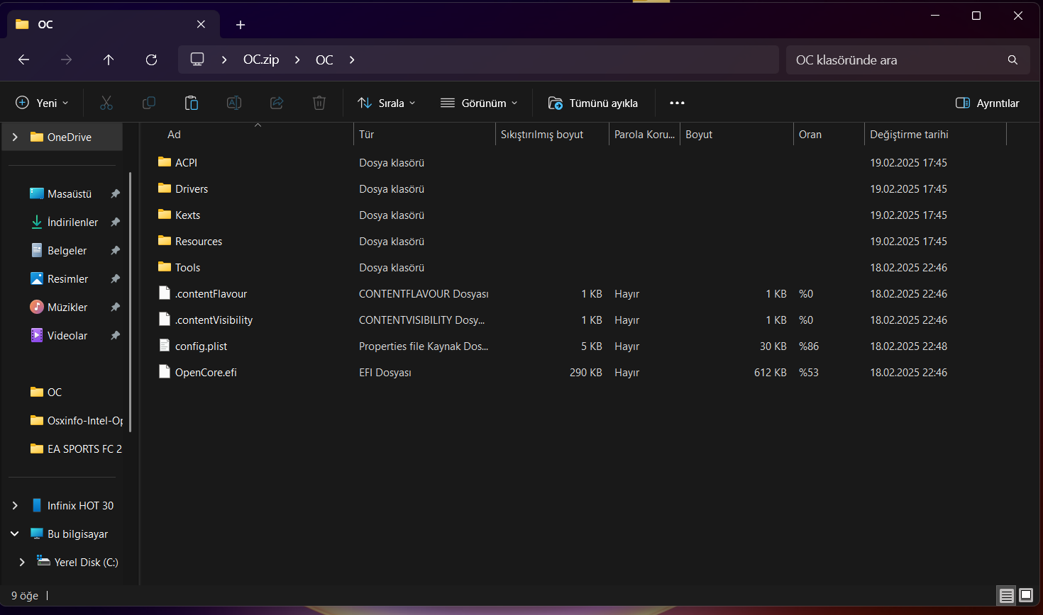Open the three-dot more options menu
Viewport: 1043px width, 615px height.
coord(677,103)
